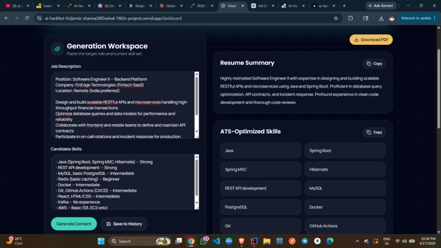View site information icon in address bar
Image resolution: width=441 pixels, height=248 pixels.
click(x=39, y=18)
